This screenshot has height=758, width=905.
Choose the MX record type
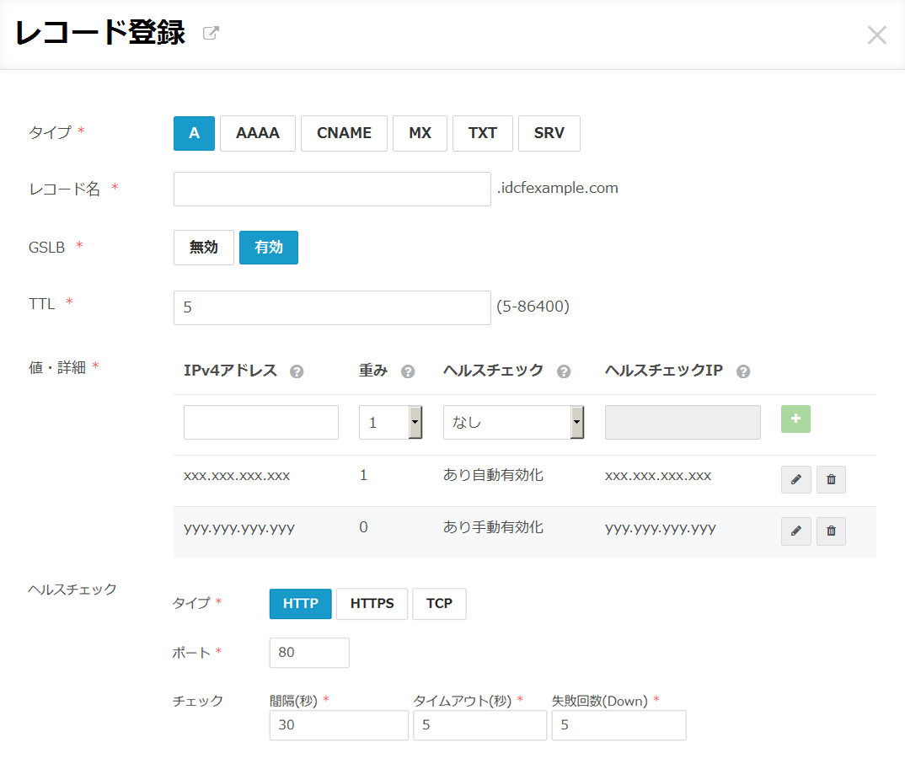(420, 133)
